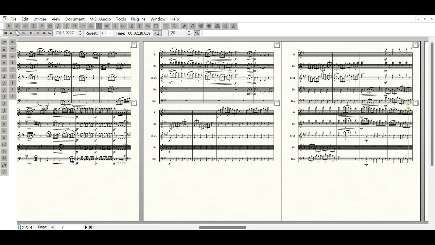435x245 pixels.
Task: Open the File menu
Action: (13, 19)
